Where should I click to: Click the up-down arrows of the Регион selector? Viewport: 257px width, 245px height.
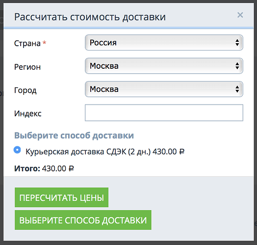tap(237, 66)
